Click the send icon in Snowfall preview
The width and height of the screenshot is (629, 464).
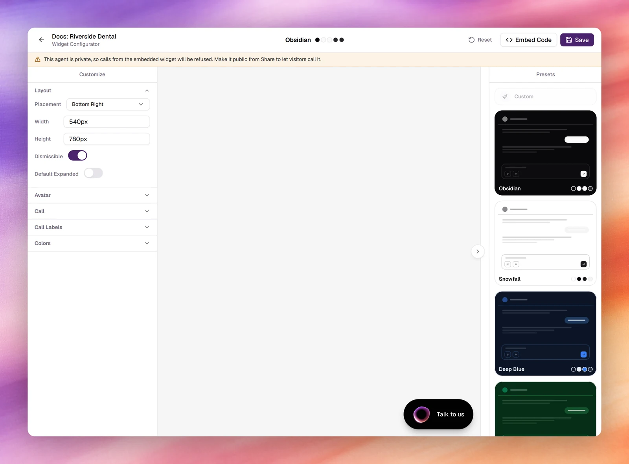pyautogui.click(x=583, y=264)
